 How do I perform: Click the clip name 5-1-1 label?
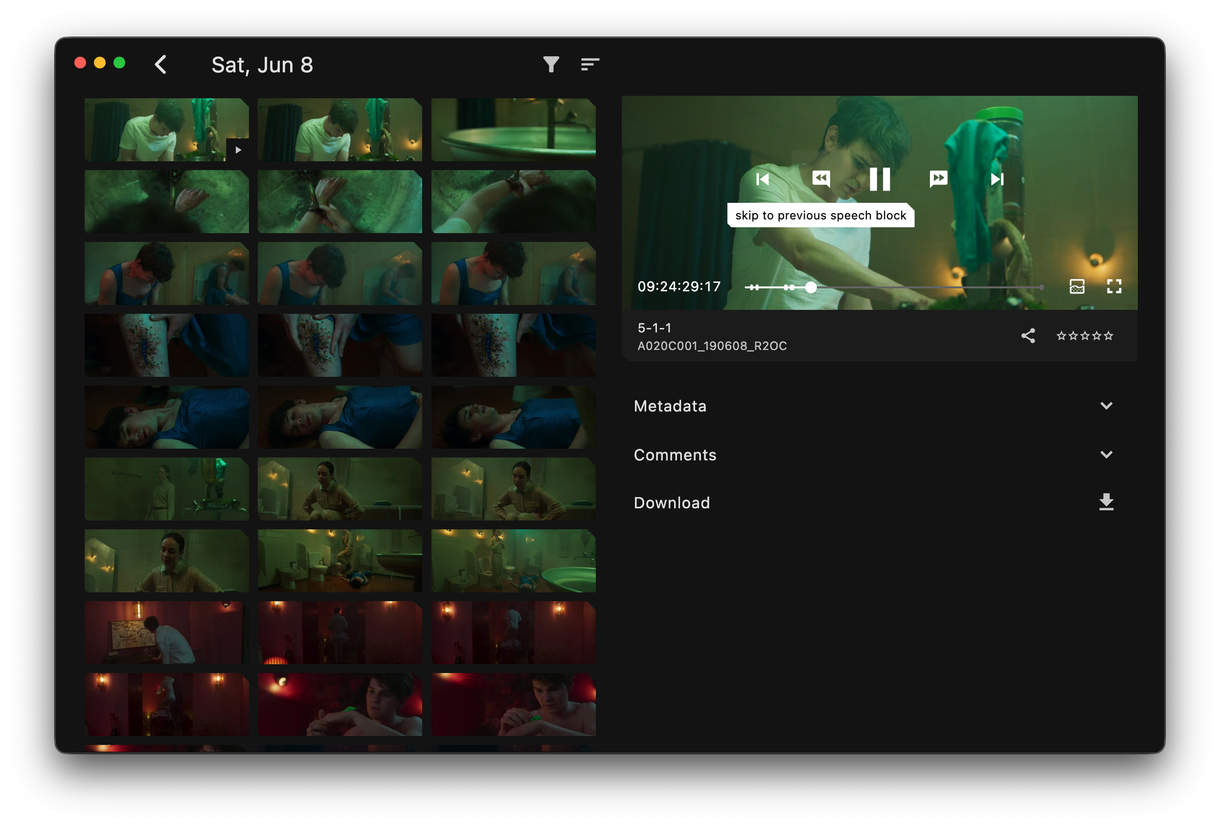coord(654,328)
